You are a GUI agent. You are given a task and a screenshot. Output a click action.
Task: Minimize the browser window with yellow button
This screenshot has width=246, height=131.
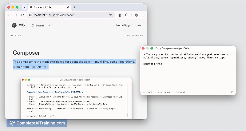pos(13,7)
